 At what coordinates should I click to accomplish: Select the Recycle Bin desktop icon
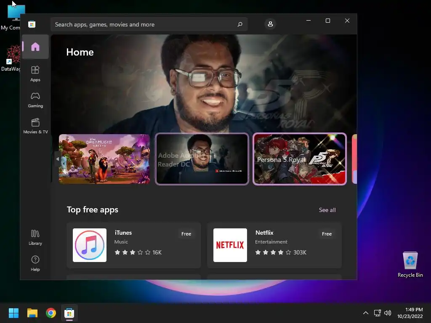pos(410,265)
